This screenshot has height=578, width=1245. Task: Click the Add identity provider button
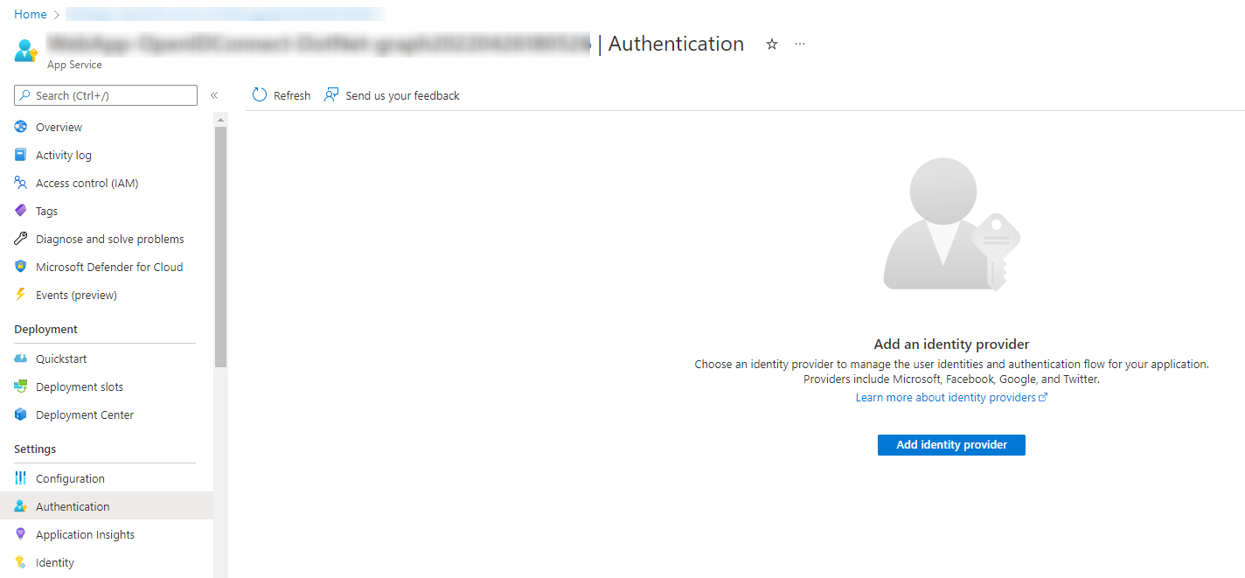coord(951,445)
